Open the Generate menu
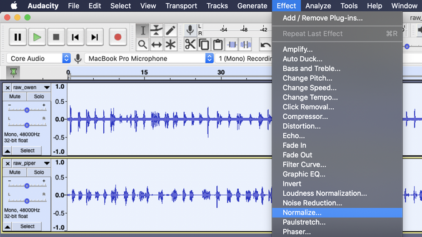The image size is (422, 237). 252,6
